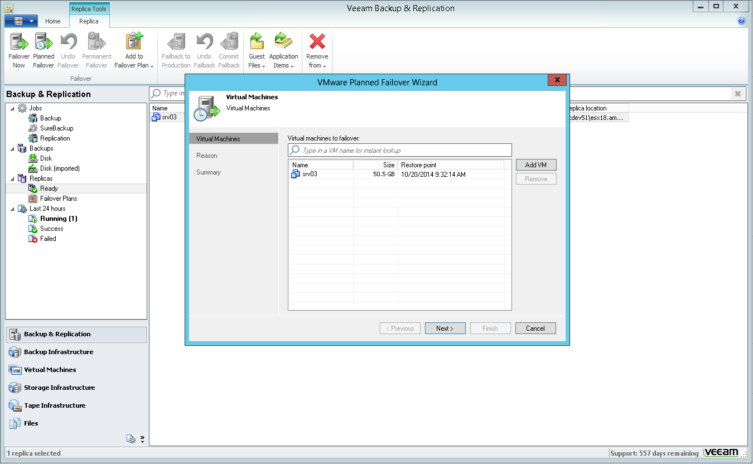Screen dimensions: 753x464
Task: Open the Help icon in the ribbon corner
Action: (x=741, y=21)
